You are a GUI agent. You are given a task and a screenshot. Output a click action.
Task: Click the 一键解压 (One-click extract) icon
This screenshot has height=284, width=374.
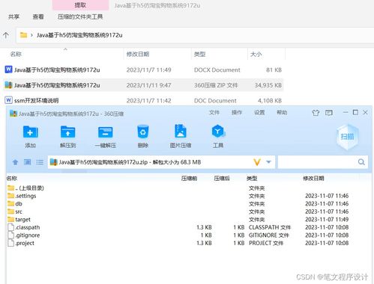(105, 132)
